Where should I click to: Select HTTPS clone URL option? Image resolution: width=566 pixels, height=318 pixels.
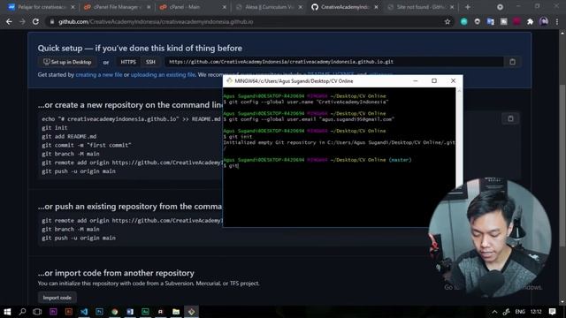click(x=128, y=62)
